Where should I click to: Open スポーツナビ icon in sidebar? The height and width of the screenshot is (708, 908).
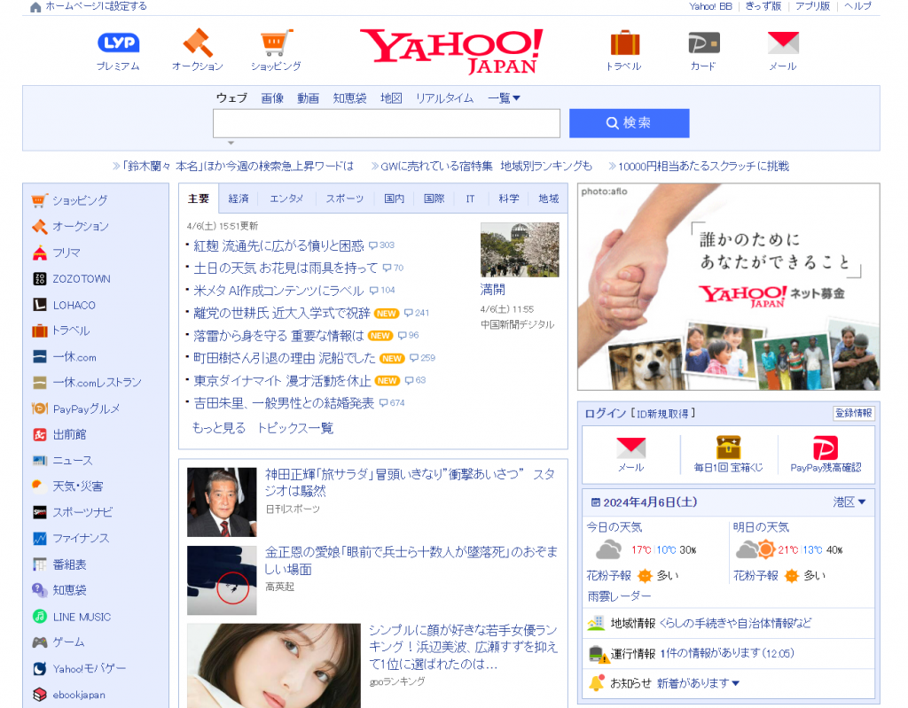pos(39,512)
